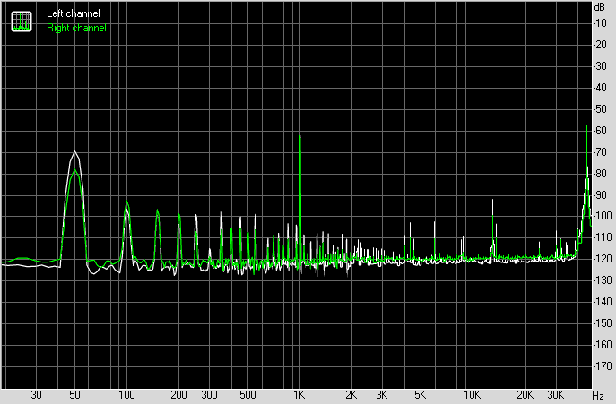The image size is (616, 404).
Task: Click the '-80' dB axis value
Action: point(600,173)
